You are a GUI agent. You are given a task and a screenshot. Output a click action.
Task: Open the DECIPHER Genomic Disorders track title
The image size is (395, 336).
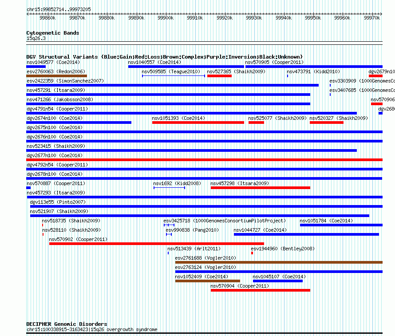pyautogui.click(x=67, y=324)
